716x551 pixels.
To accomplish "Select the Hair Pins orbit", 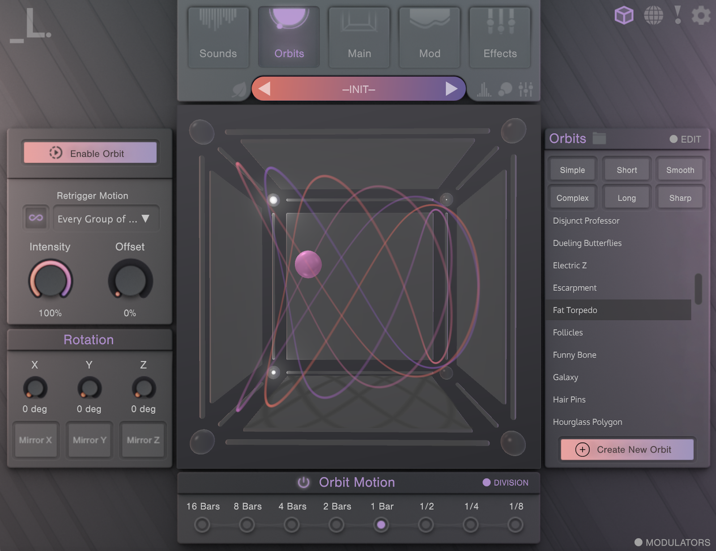I will coord(619,399).
